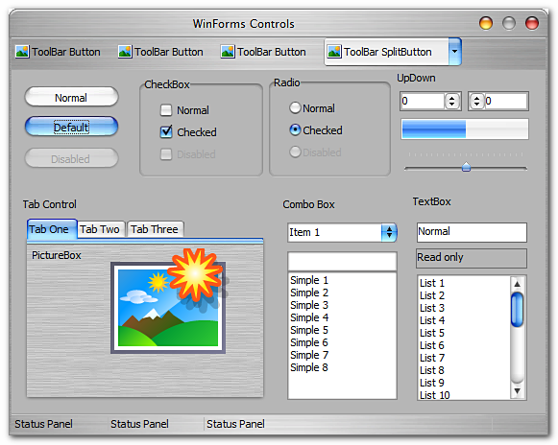558x445 pixels.
Task: Click the third ToolBar Button picture icon
Action: [228, 52]
